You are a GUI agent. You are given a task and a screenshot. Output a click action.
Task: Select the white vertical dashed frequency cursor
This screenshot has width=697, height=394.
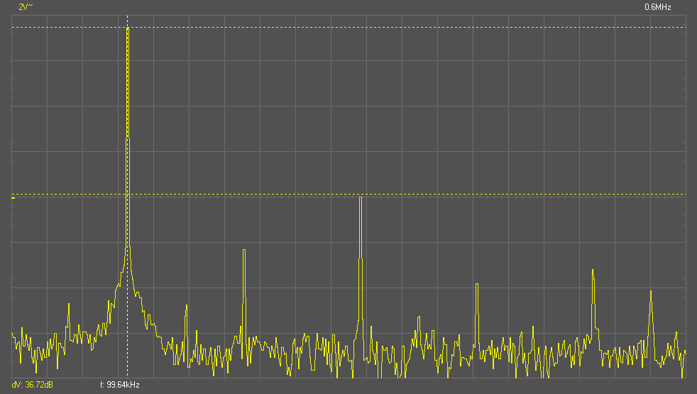tap(128, 213)
